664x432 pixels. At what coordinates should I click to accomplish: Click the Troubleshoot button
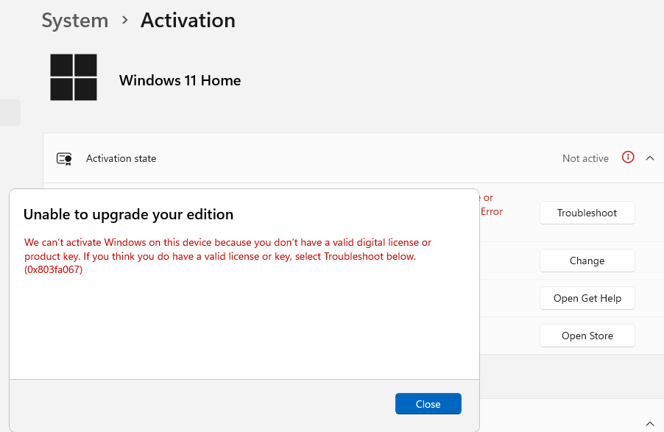(587, 213)
